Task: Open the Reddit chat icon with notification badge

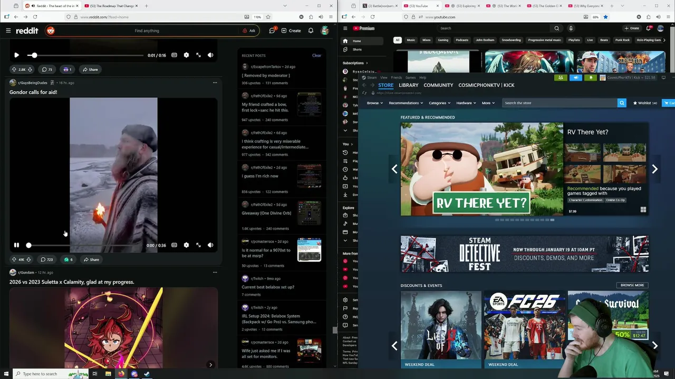Action: [x=272, y=31]
